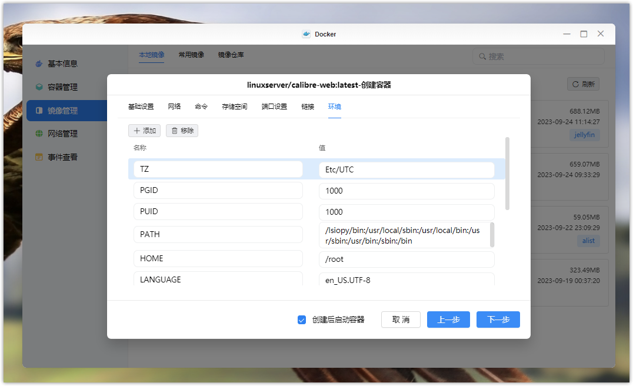Open 容器管理 in the sidebar
This screenshot has height=386, width=633.
[x=62, y=87]
